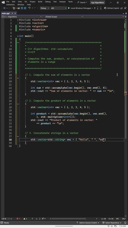
Task: Open the Test menu
Action: click(x=55, y=2)
